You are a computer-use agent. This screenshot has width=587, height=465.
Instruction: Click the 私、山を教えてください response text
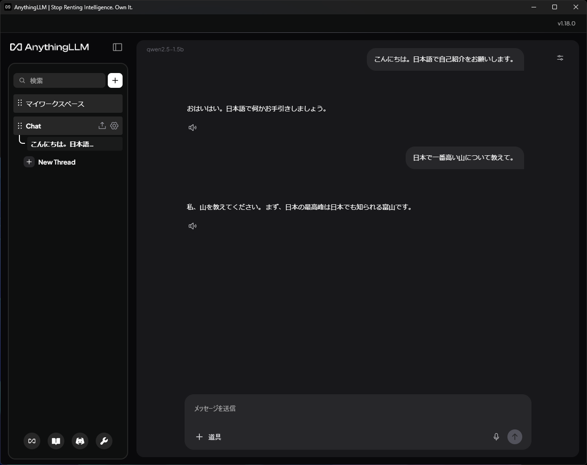pos(300,207)
